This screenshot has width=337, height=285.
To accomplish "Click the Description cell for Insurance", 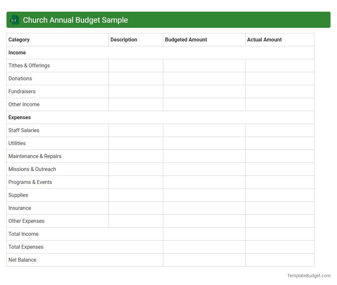I will point(136,208).
